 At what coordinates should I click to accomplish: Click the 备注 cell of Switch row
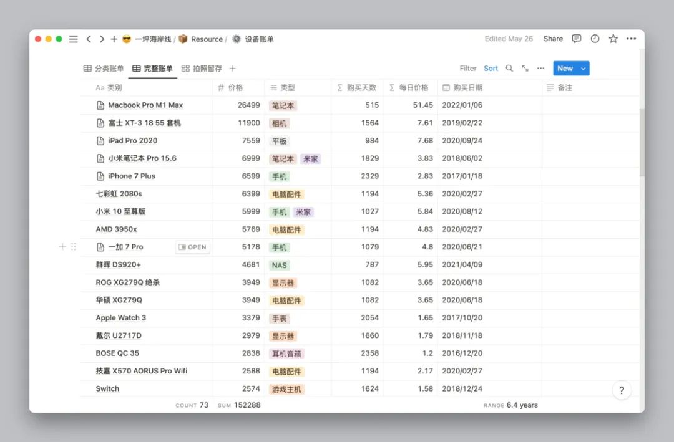pyautogui.click(x=590, y=389)
